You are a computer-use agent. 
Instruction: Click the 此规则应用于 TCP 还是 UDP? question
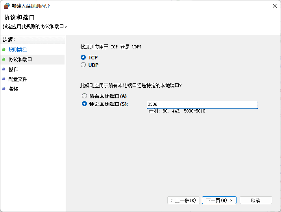pos(111,47)
